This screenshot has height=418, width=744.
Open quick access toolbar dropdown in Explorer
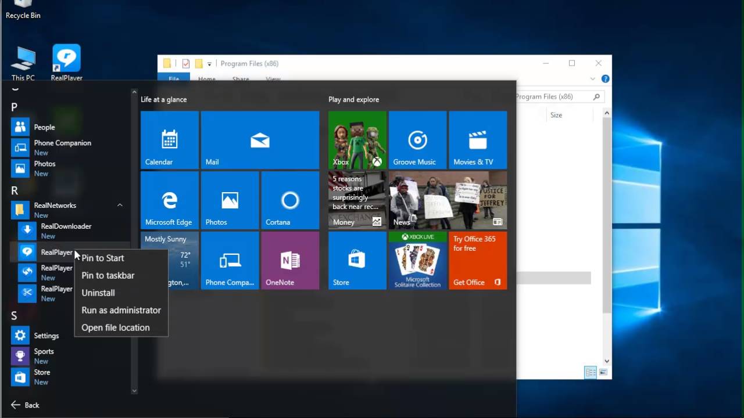coord(209,64)
